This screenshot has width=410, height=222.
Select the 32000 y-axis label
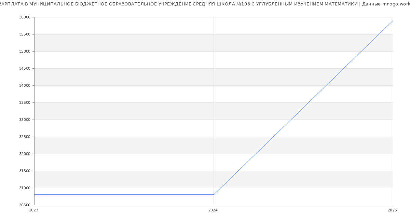[x=25, y=154]
